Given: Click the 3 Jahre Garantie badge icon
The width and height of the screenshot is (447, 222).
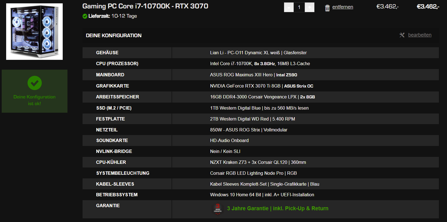Looking at the screenshot, I should pos(218,209).
